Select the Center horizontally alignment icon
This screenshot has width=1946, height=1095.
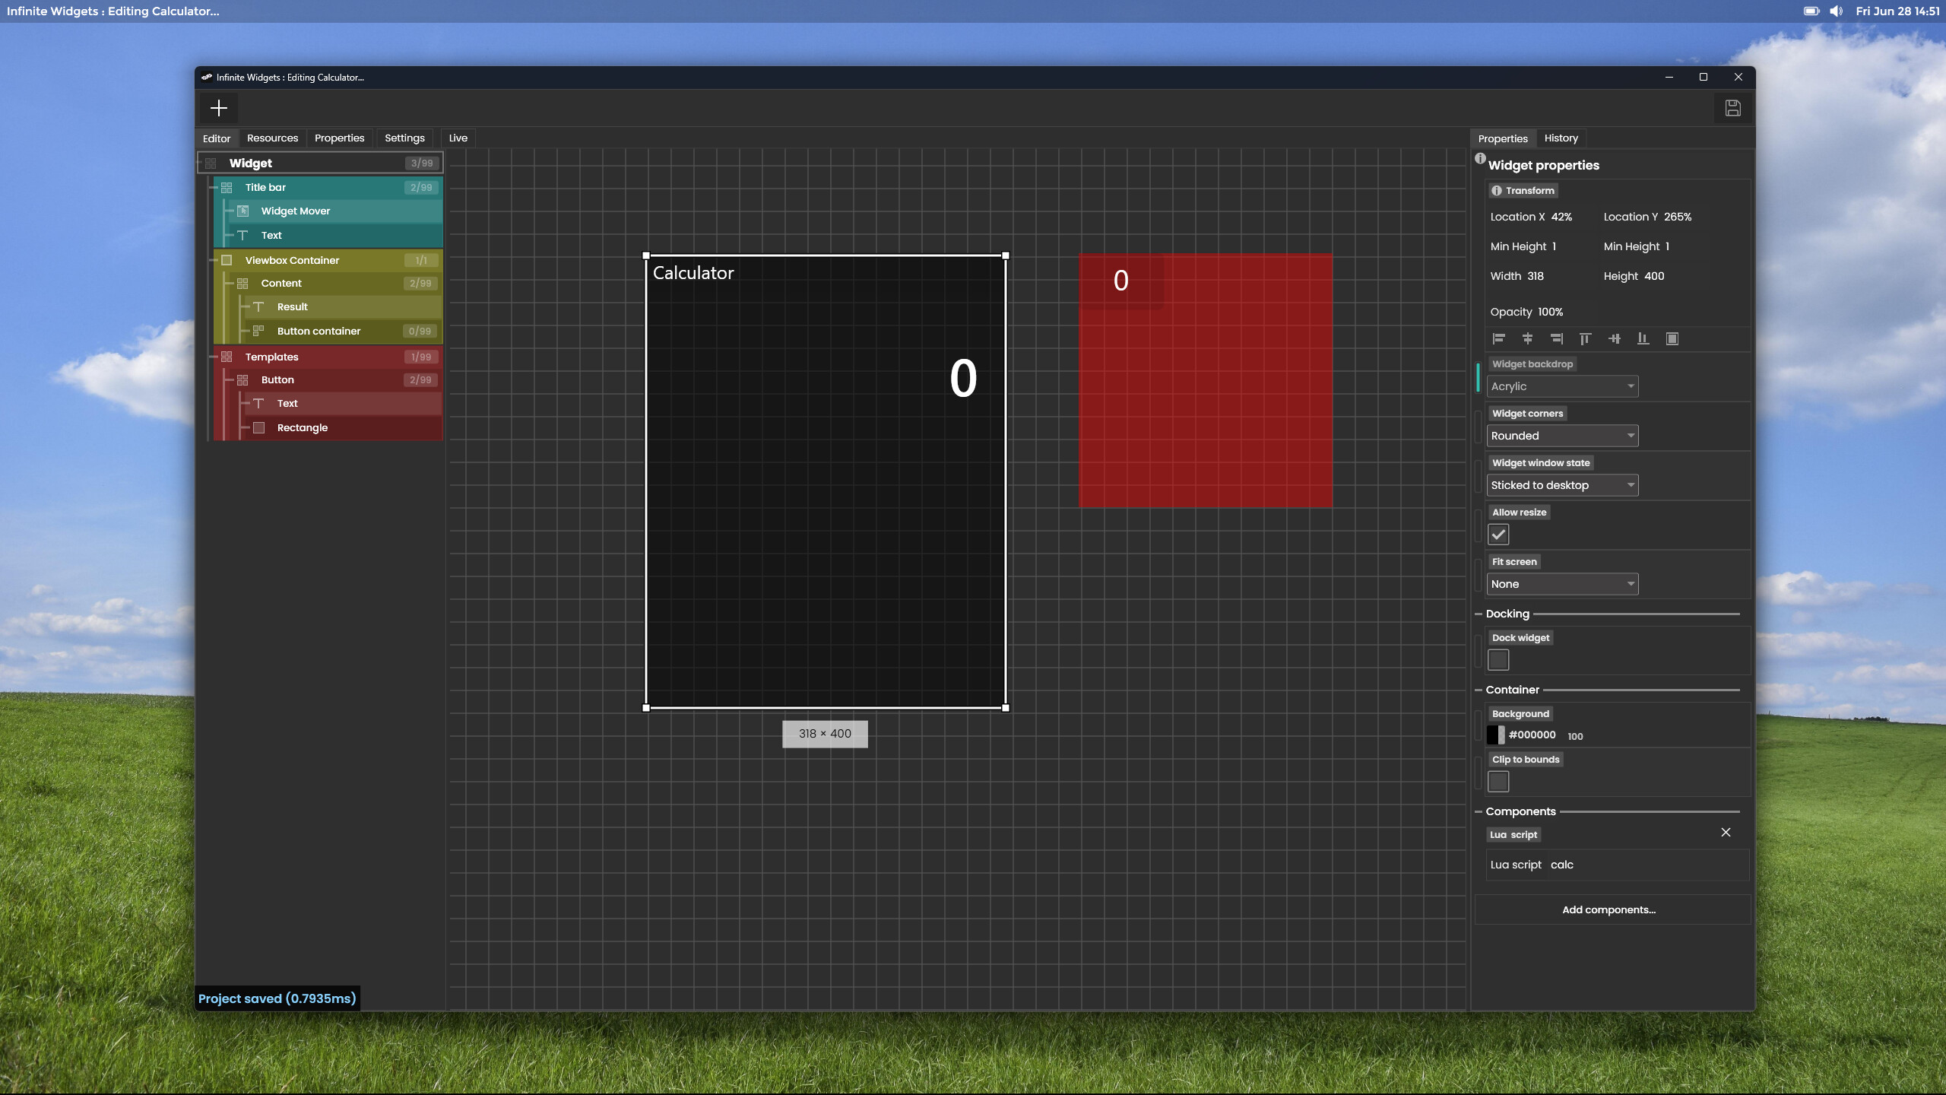tap(1528, 338)
